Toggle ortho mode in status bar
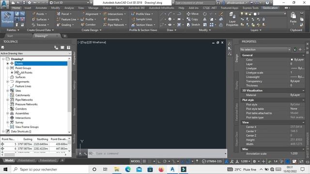310x174 pixels. (159, 161)
